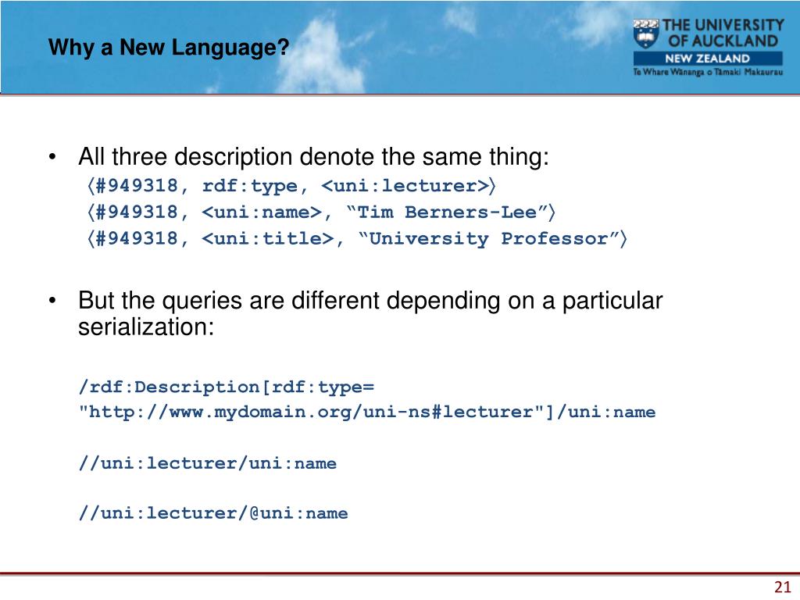Select the triple containing 'rdf:type, <uni:lecturer>'
This screenshot has width=800, height=600.
291,186
